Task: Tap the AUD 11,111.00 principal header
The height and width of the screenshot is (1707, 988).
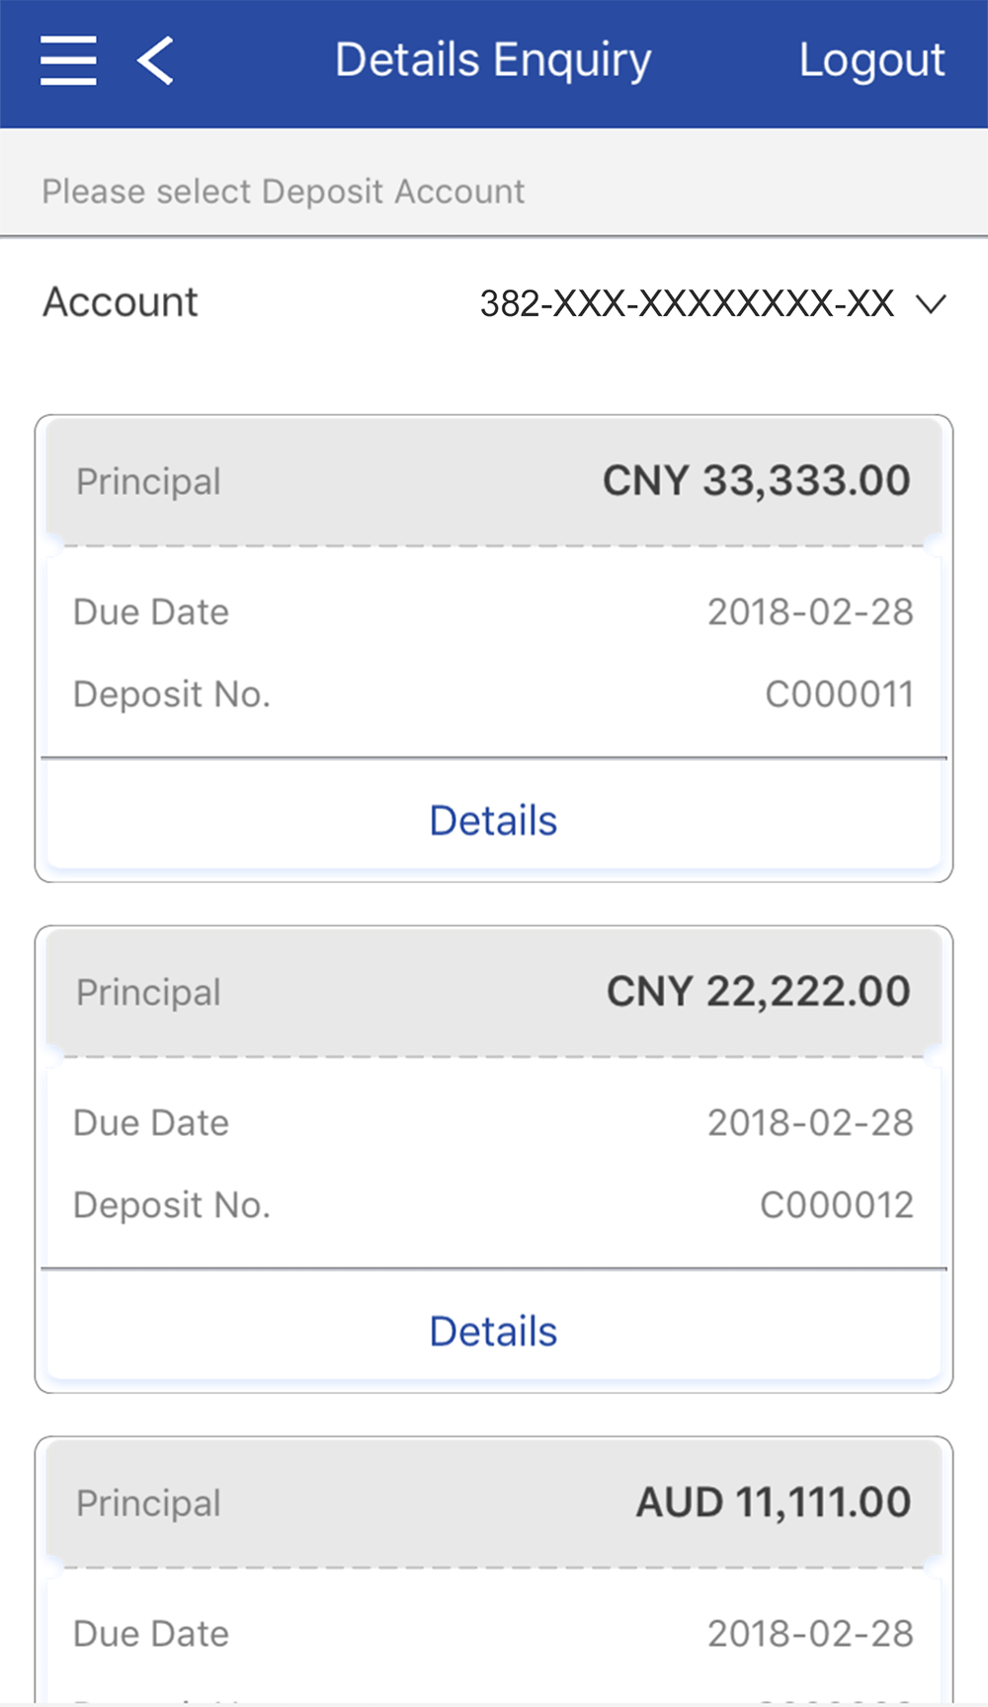Action: coord(773,1503)
